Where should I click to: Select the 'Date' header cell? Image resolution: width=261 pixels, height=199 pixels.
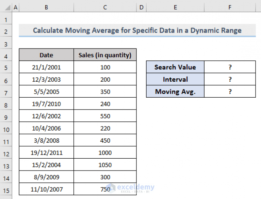point(46,55)
